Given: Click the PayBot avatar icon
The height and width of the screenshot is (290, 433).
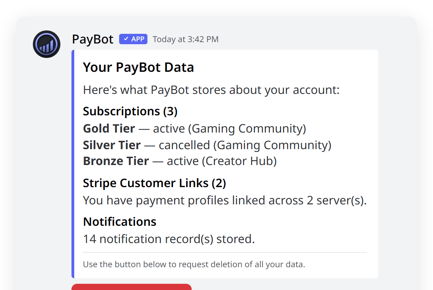Looking at the screenshot, I should pyautogui.click(x=46, y=44).
